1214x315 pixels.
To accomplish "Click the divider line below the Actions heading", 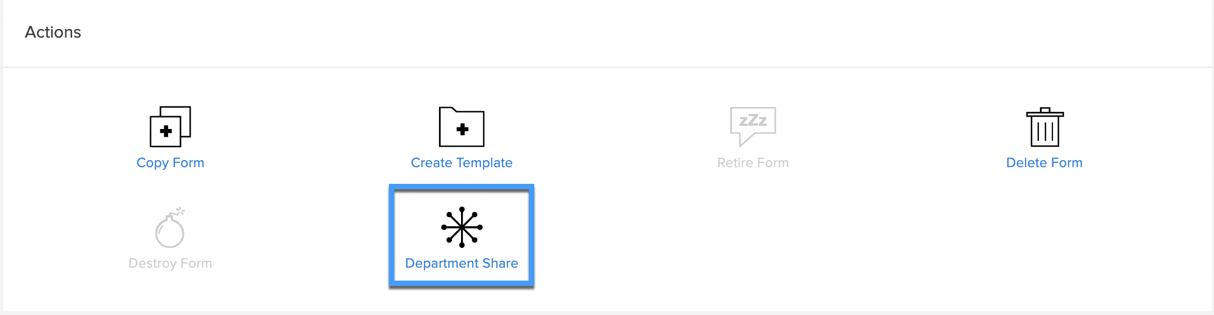I will [607, 67].
